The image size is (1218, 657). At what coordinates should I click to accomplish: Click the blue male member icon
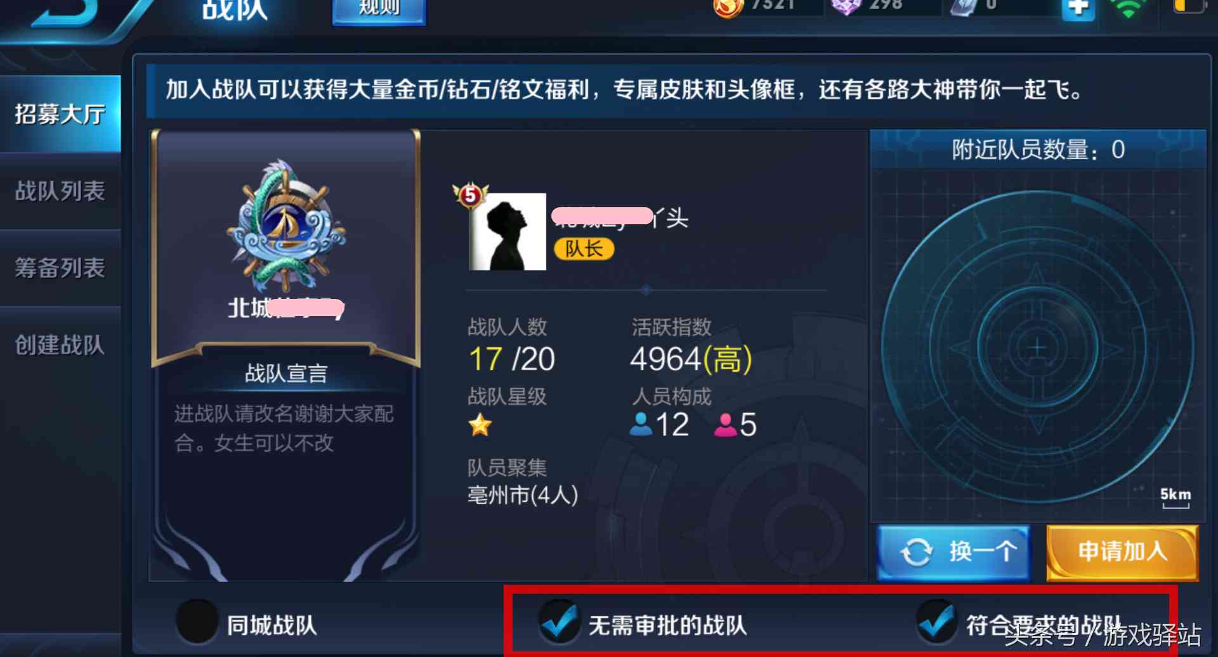pos(641,424)
